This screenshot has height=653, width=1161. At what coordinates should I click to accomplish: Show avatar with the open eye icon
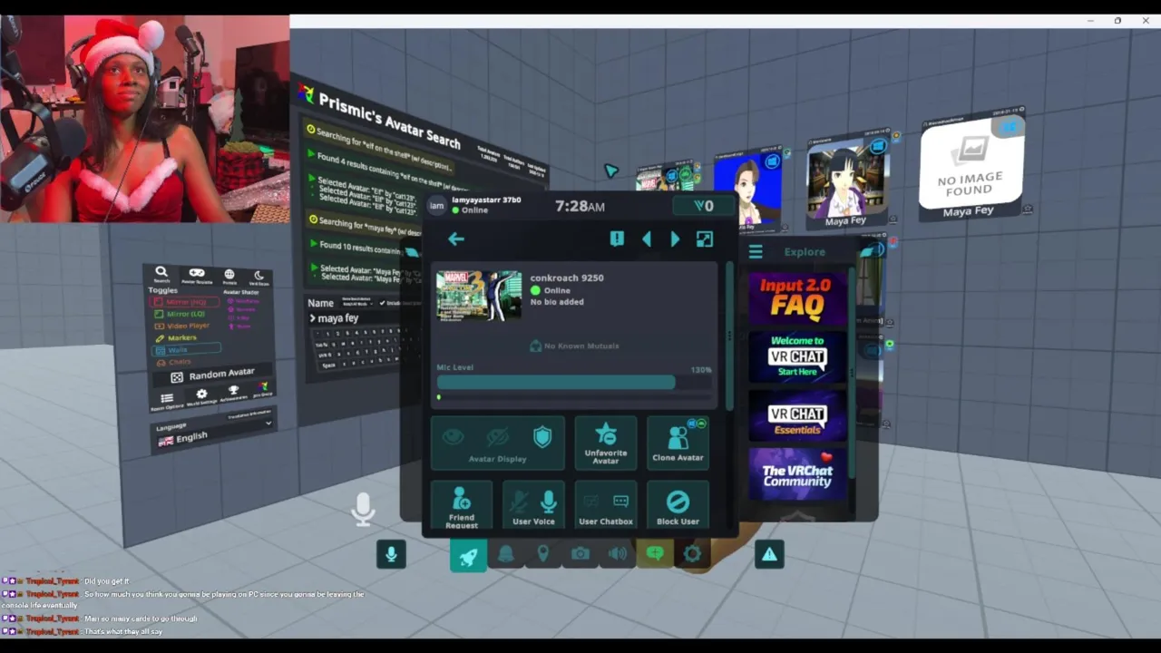[453, 437]
